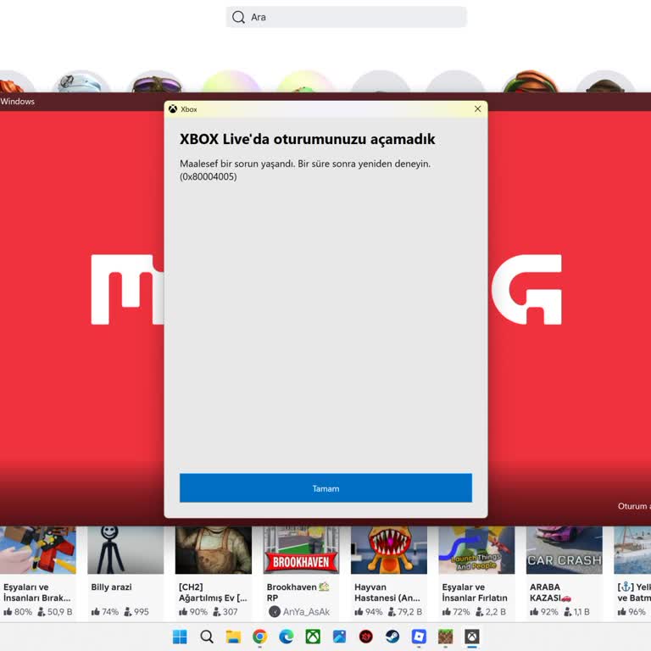Open the Windows Start menu

coord(180,637)
